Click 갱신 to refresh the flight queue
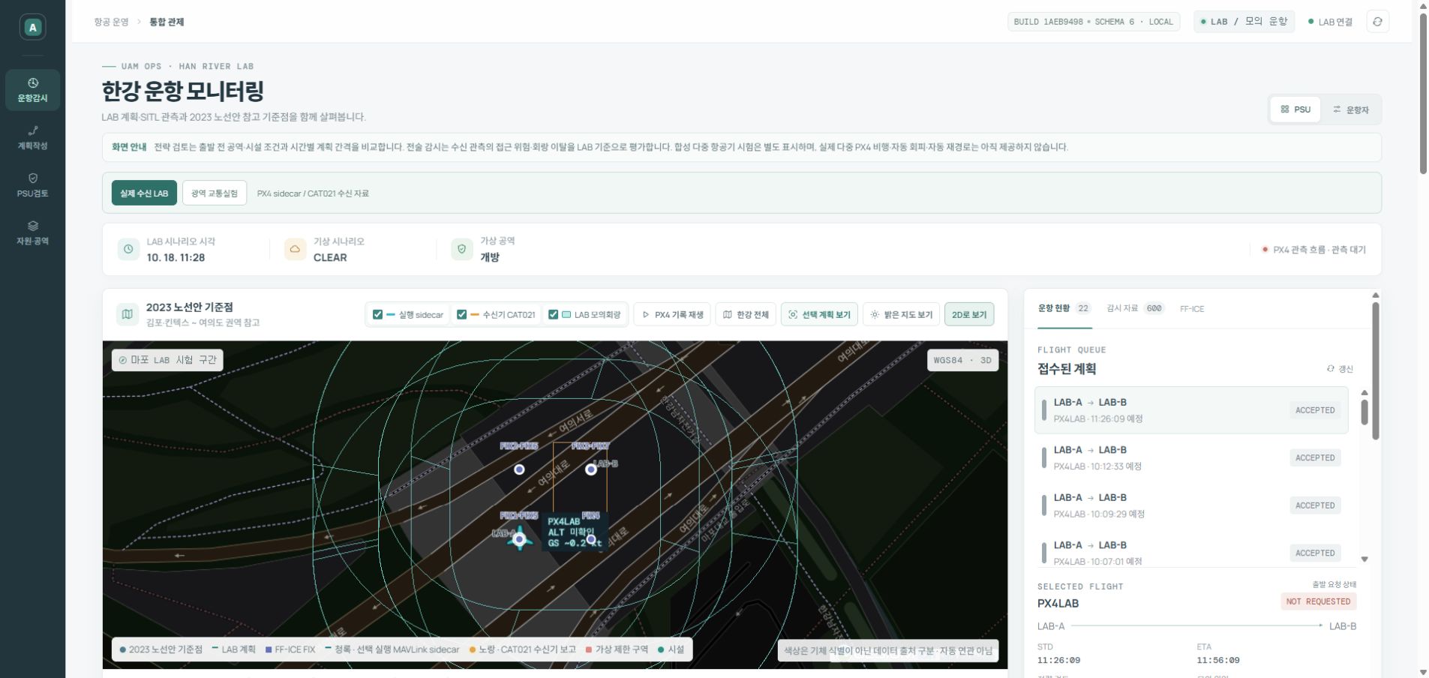This screenshot has height=678, width=1429. (x=1340, y=369)
